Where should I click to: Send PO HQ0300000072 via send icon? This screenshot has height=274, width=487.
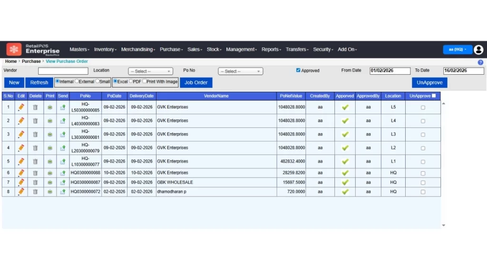(63, 192)
